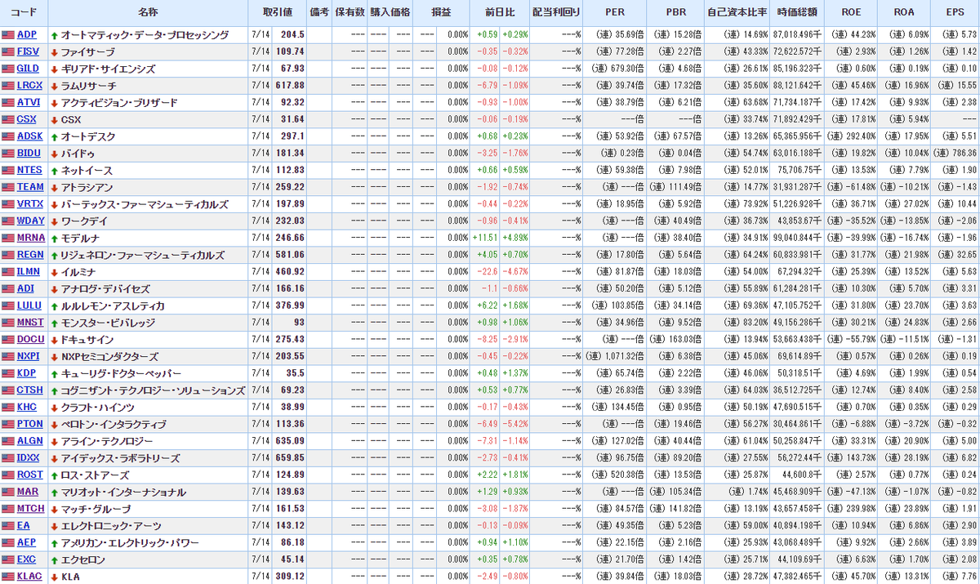
Task: Click the red down arrow for ドキュサイン
Action: click(x=54, y=340)
